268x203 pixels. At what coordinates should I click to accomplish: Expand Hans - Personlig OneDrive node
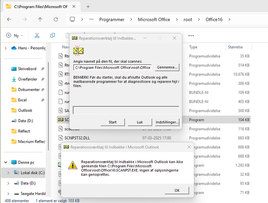point(5,48)
